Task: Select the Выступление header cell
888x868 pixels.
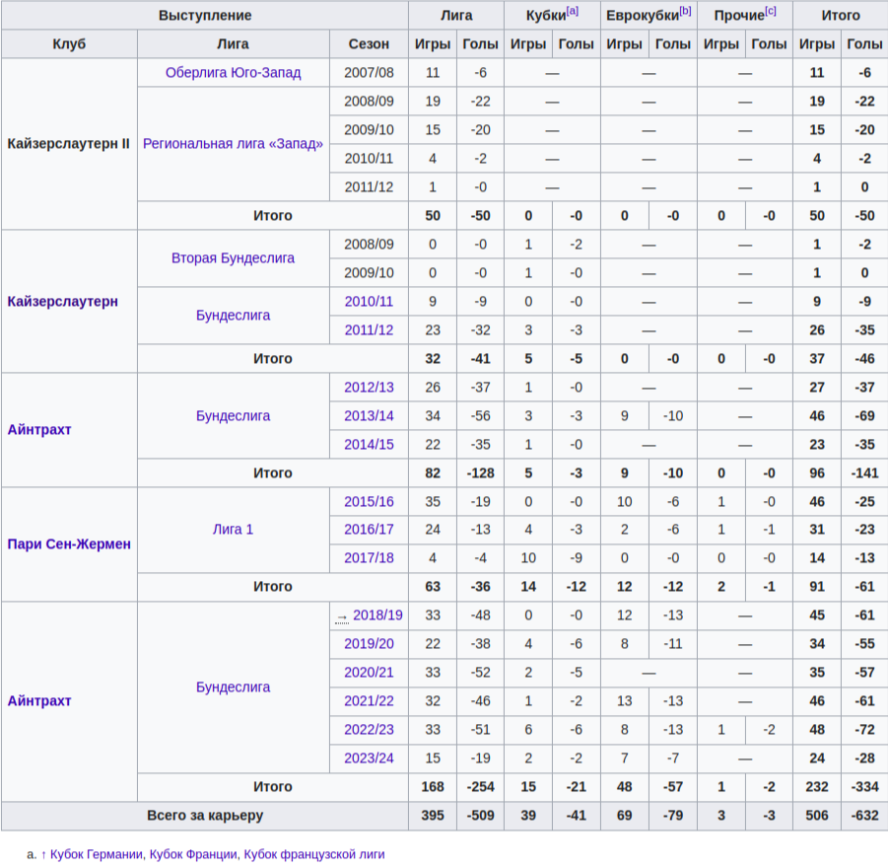Action: point(204,16)
